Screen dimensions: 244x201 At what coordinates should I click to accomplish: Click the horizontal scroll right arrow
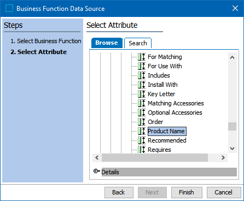223,157
